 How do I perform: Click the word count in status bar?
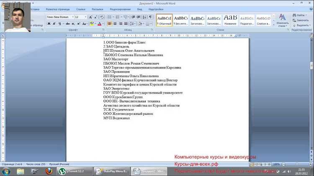tap(36, 164)
